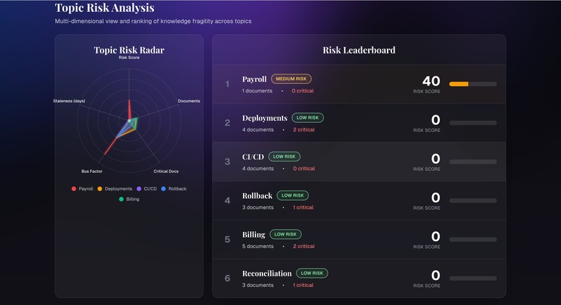561x305 pixels.
Task: Open the Payroll leaderboard entry
Action: tap(359, 84)
